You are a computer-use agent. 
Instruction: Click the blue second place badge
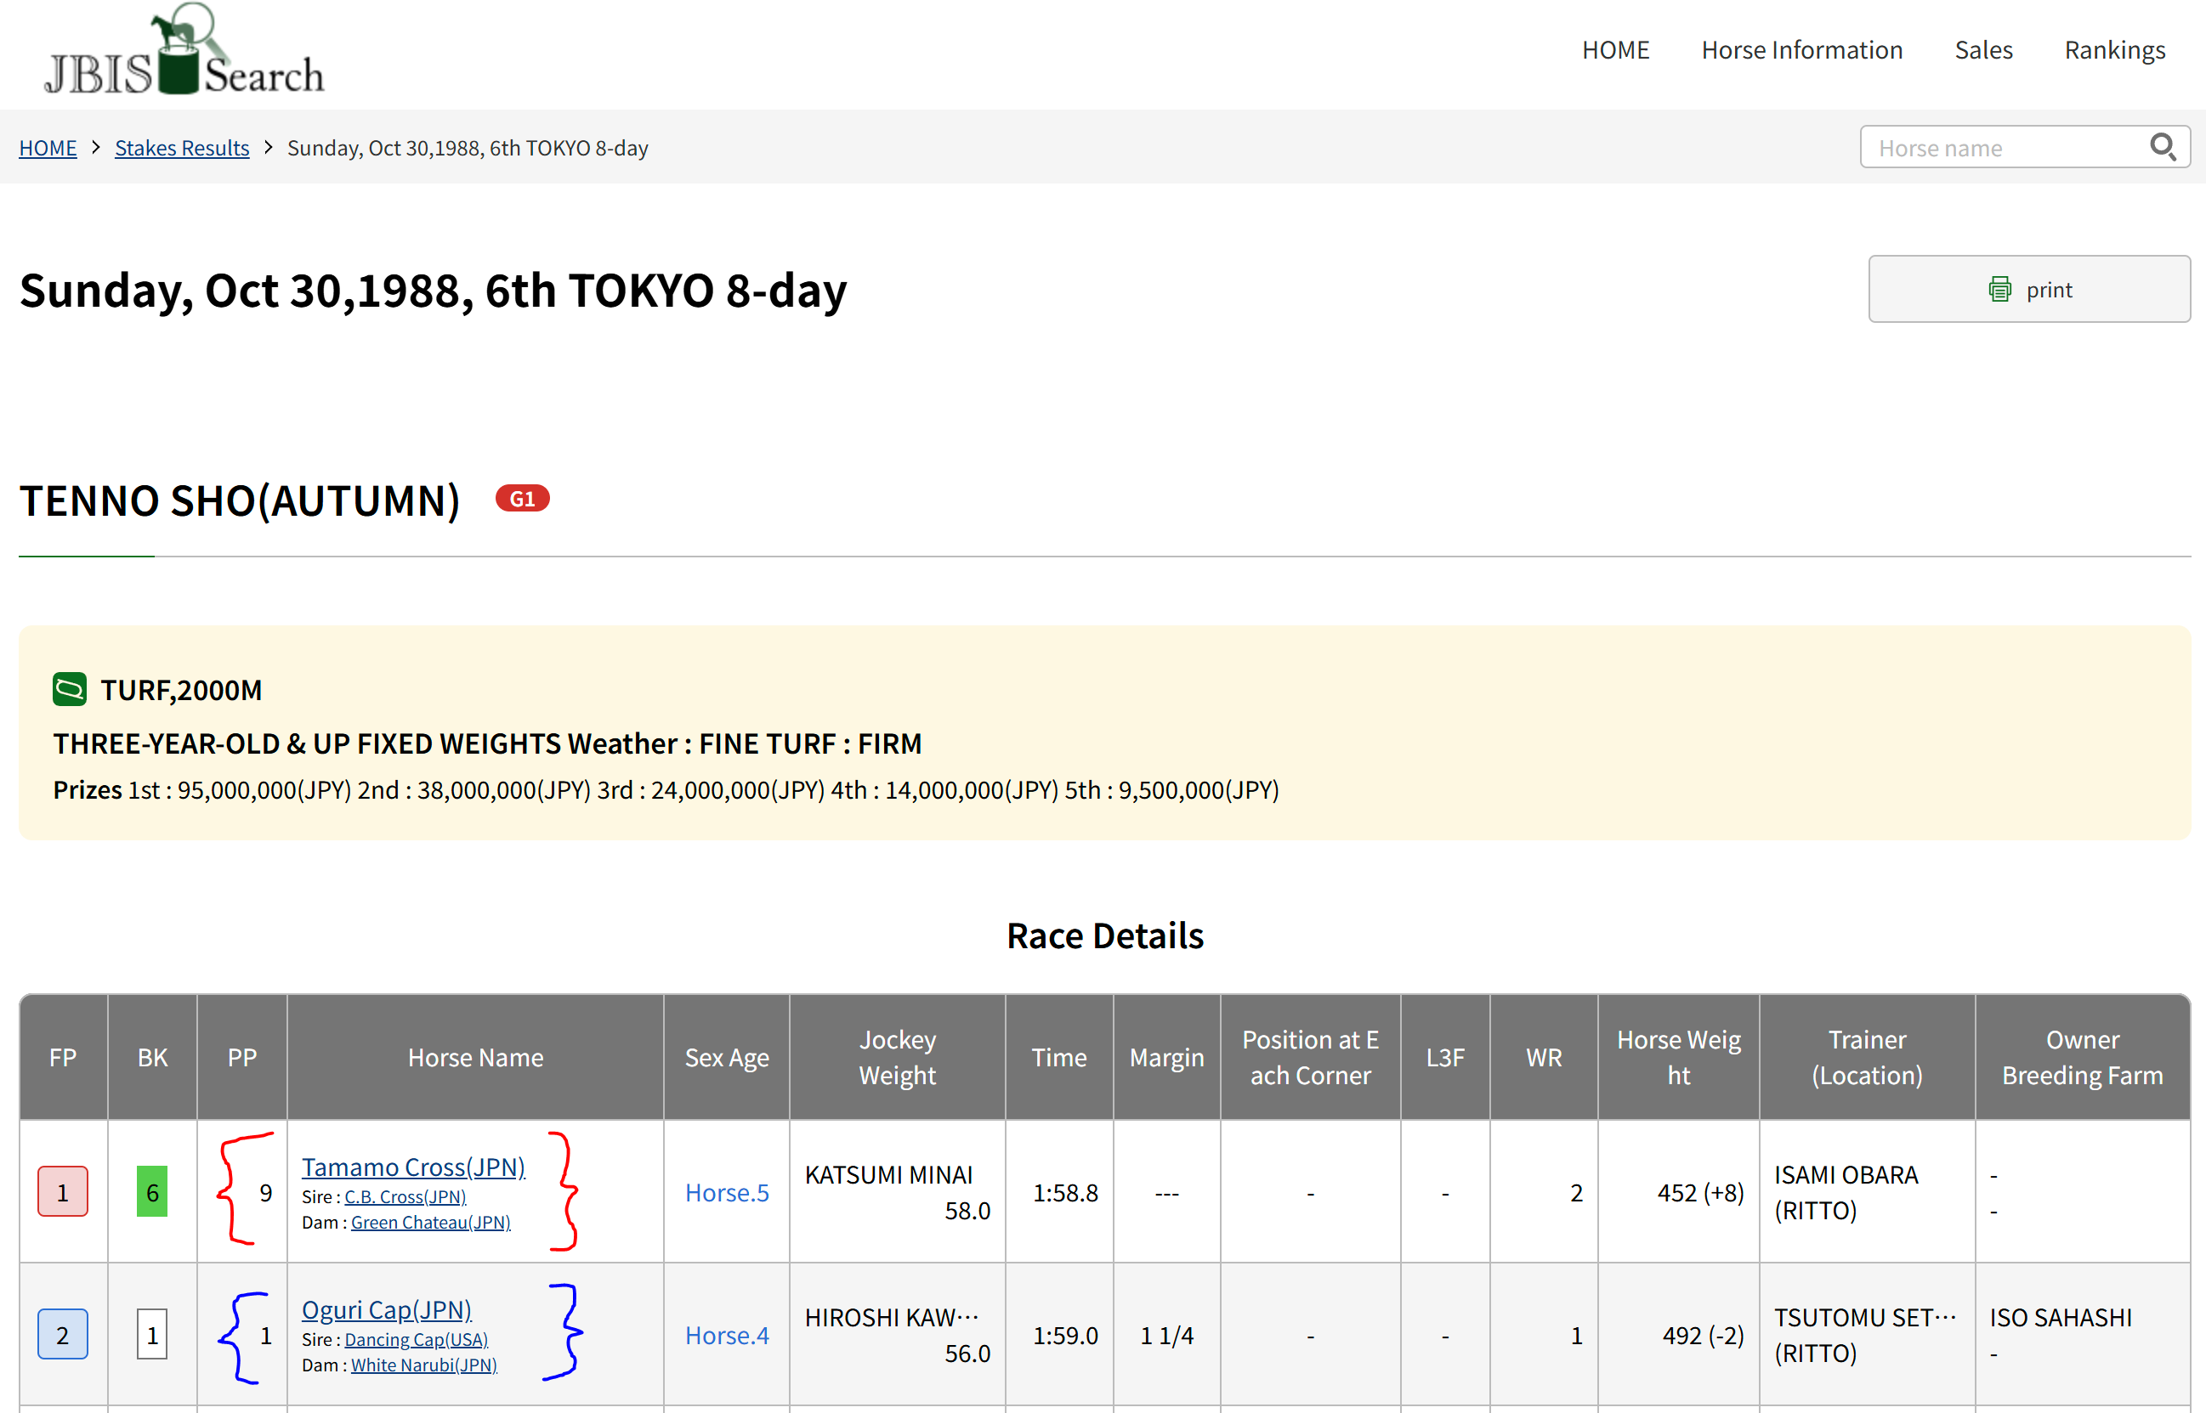tap(62, 1334)
